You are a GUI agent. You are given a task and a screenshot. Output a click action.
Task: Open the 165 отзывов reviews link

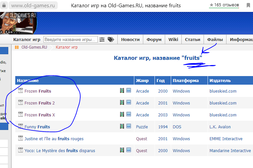coord(224,5)
